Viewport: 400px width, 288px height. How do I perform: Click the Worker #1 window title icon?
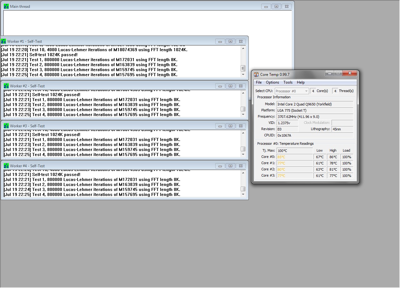(3, 41)
